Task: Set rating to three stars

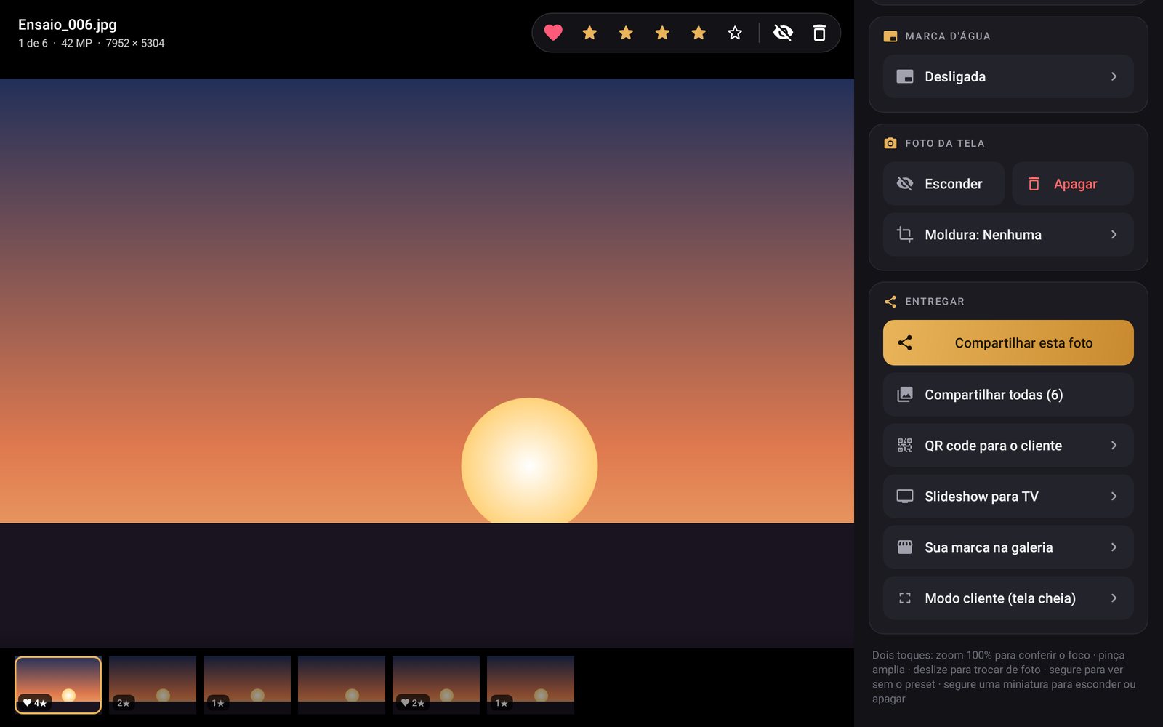Action: pos(662,33)
